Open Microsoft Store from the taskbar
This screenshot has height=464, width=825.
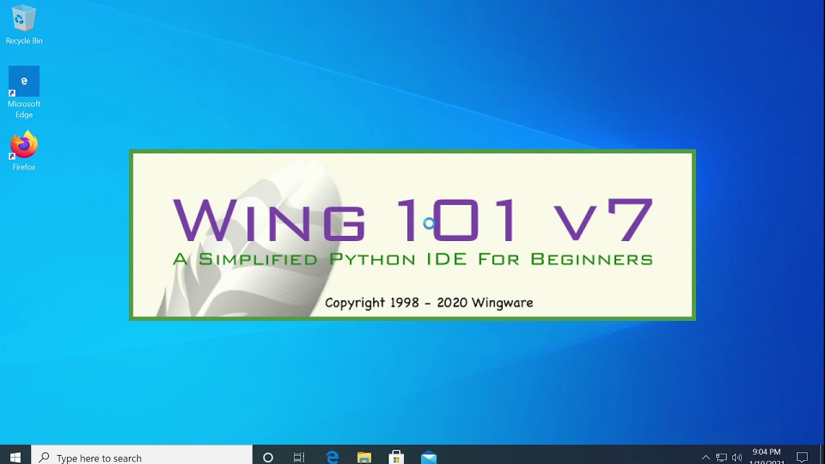396,457
